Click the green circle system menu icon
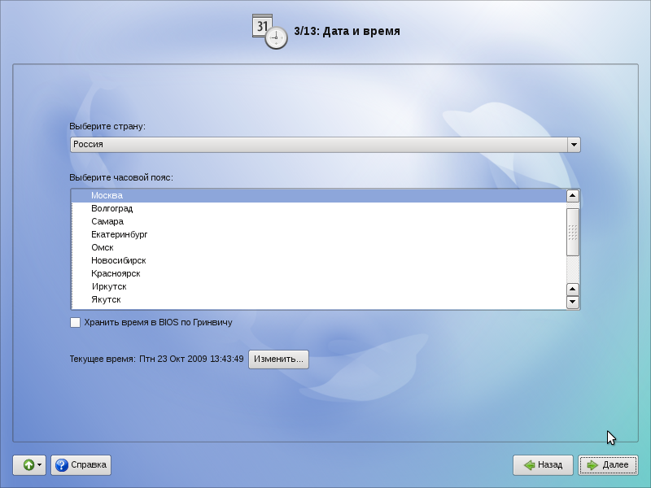Screen dimensions: 651x488 click(28, 465)
